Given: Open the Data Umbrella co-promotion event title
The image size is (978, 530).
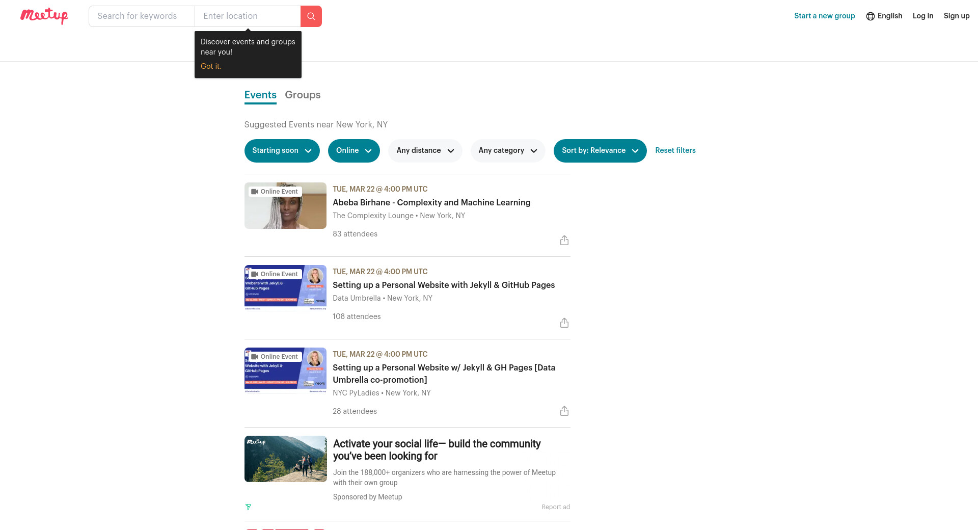Looking at the screenshot, I should coord(444,374).
